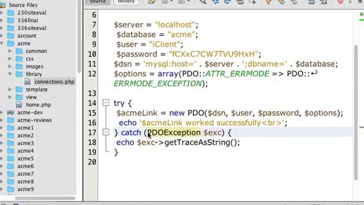The height and width of the screenshot is (205, 364).
Task: Click ERRMODE_EXCEPTION on the wrapped line
Action: (x=158, y=84)
